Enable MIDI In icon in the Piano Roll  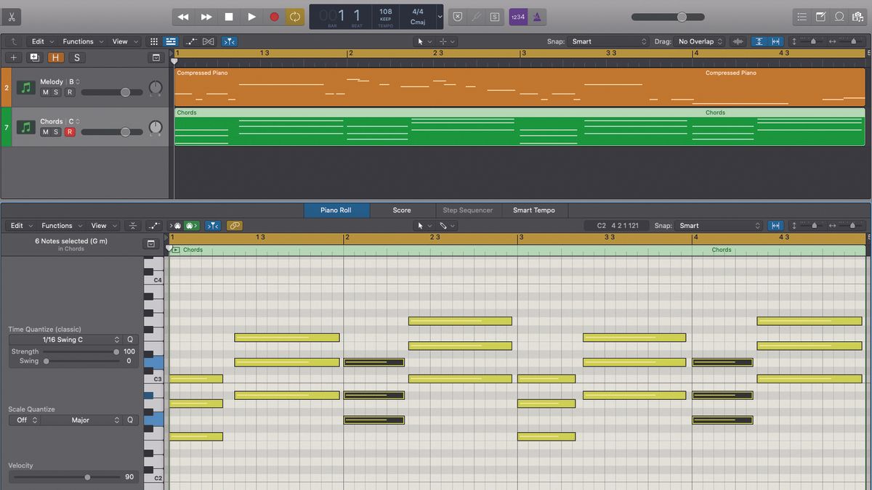pyautogui.click(x=177, y=226)
